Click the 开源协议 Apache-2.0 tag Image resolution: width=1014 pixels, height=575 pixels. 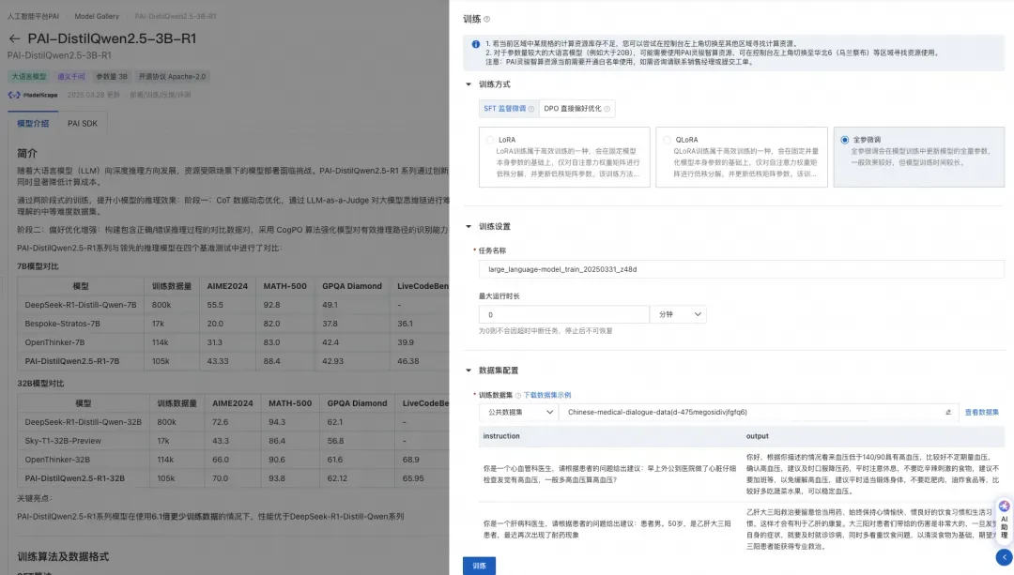pos(172,77)
